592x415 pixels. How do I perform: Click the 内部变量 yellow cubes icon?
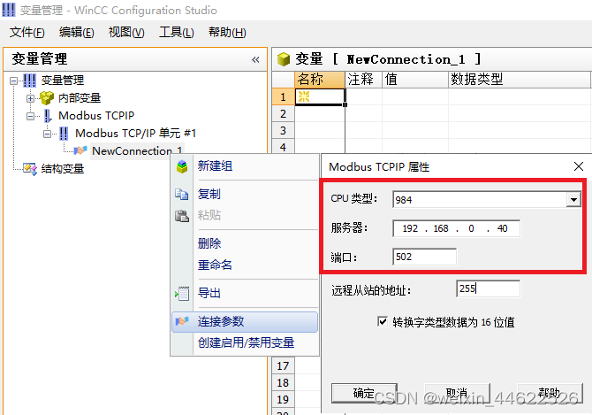pos(47,98)
